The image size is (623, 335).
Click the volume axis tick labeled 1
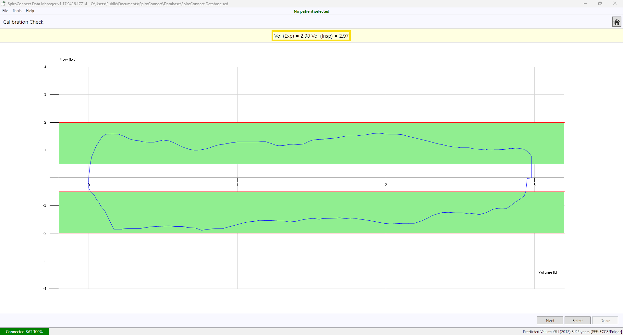point(237,185)
